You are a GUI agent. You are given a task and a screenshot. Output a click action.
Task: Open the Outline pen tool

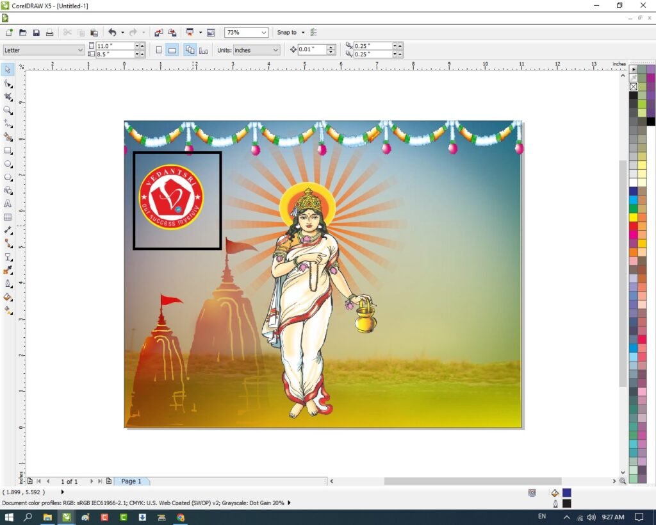click(8, 284)
